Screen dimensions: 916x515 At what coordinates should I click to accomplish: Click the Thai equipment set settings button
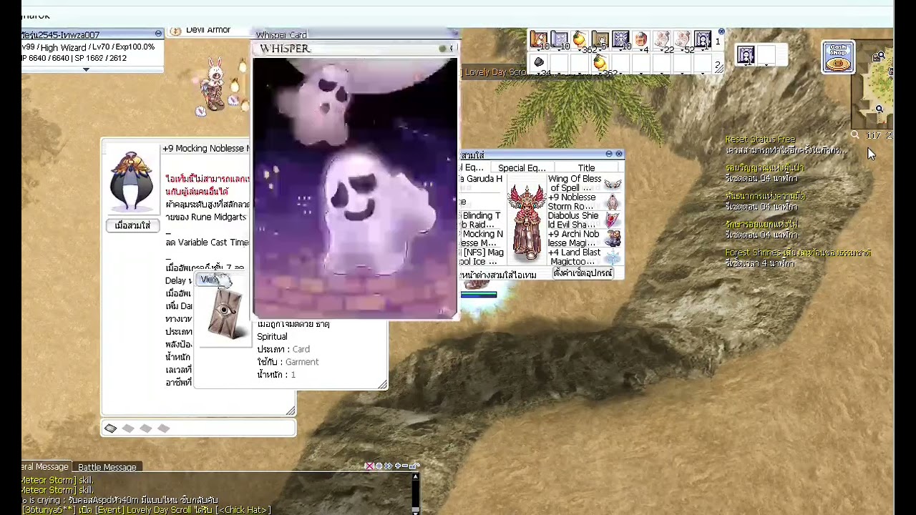coord(583,273)
